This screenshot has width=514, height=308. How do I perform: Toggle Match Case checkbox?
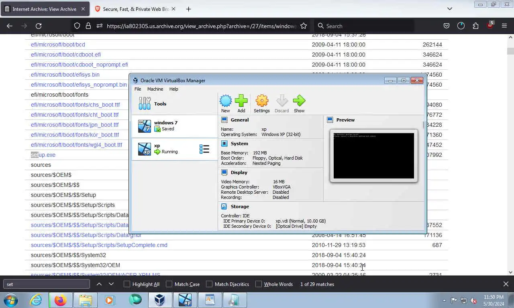coord(169,284)
